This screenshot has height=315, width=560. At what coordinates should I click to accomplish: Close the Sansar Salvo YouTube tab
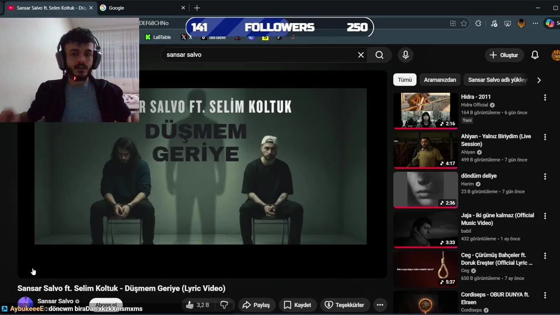[x=91, y=8]
